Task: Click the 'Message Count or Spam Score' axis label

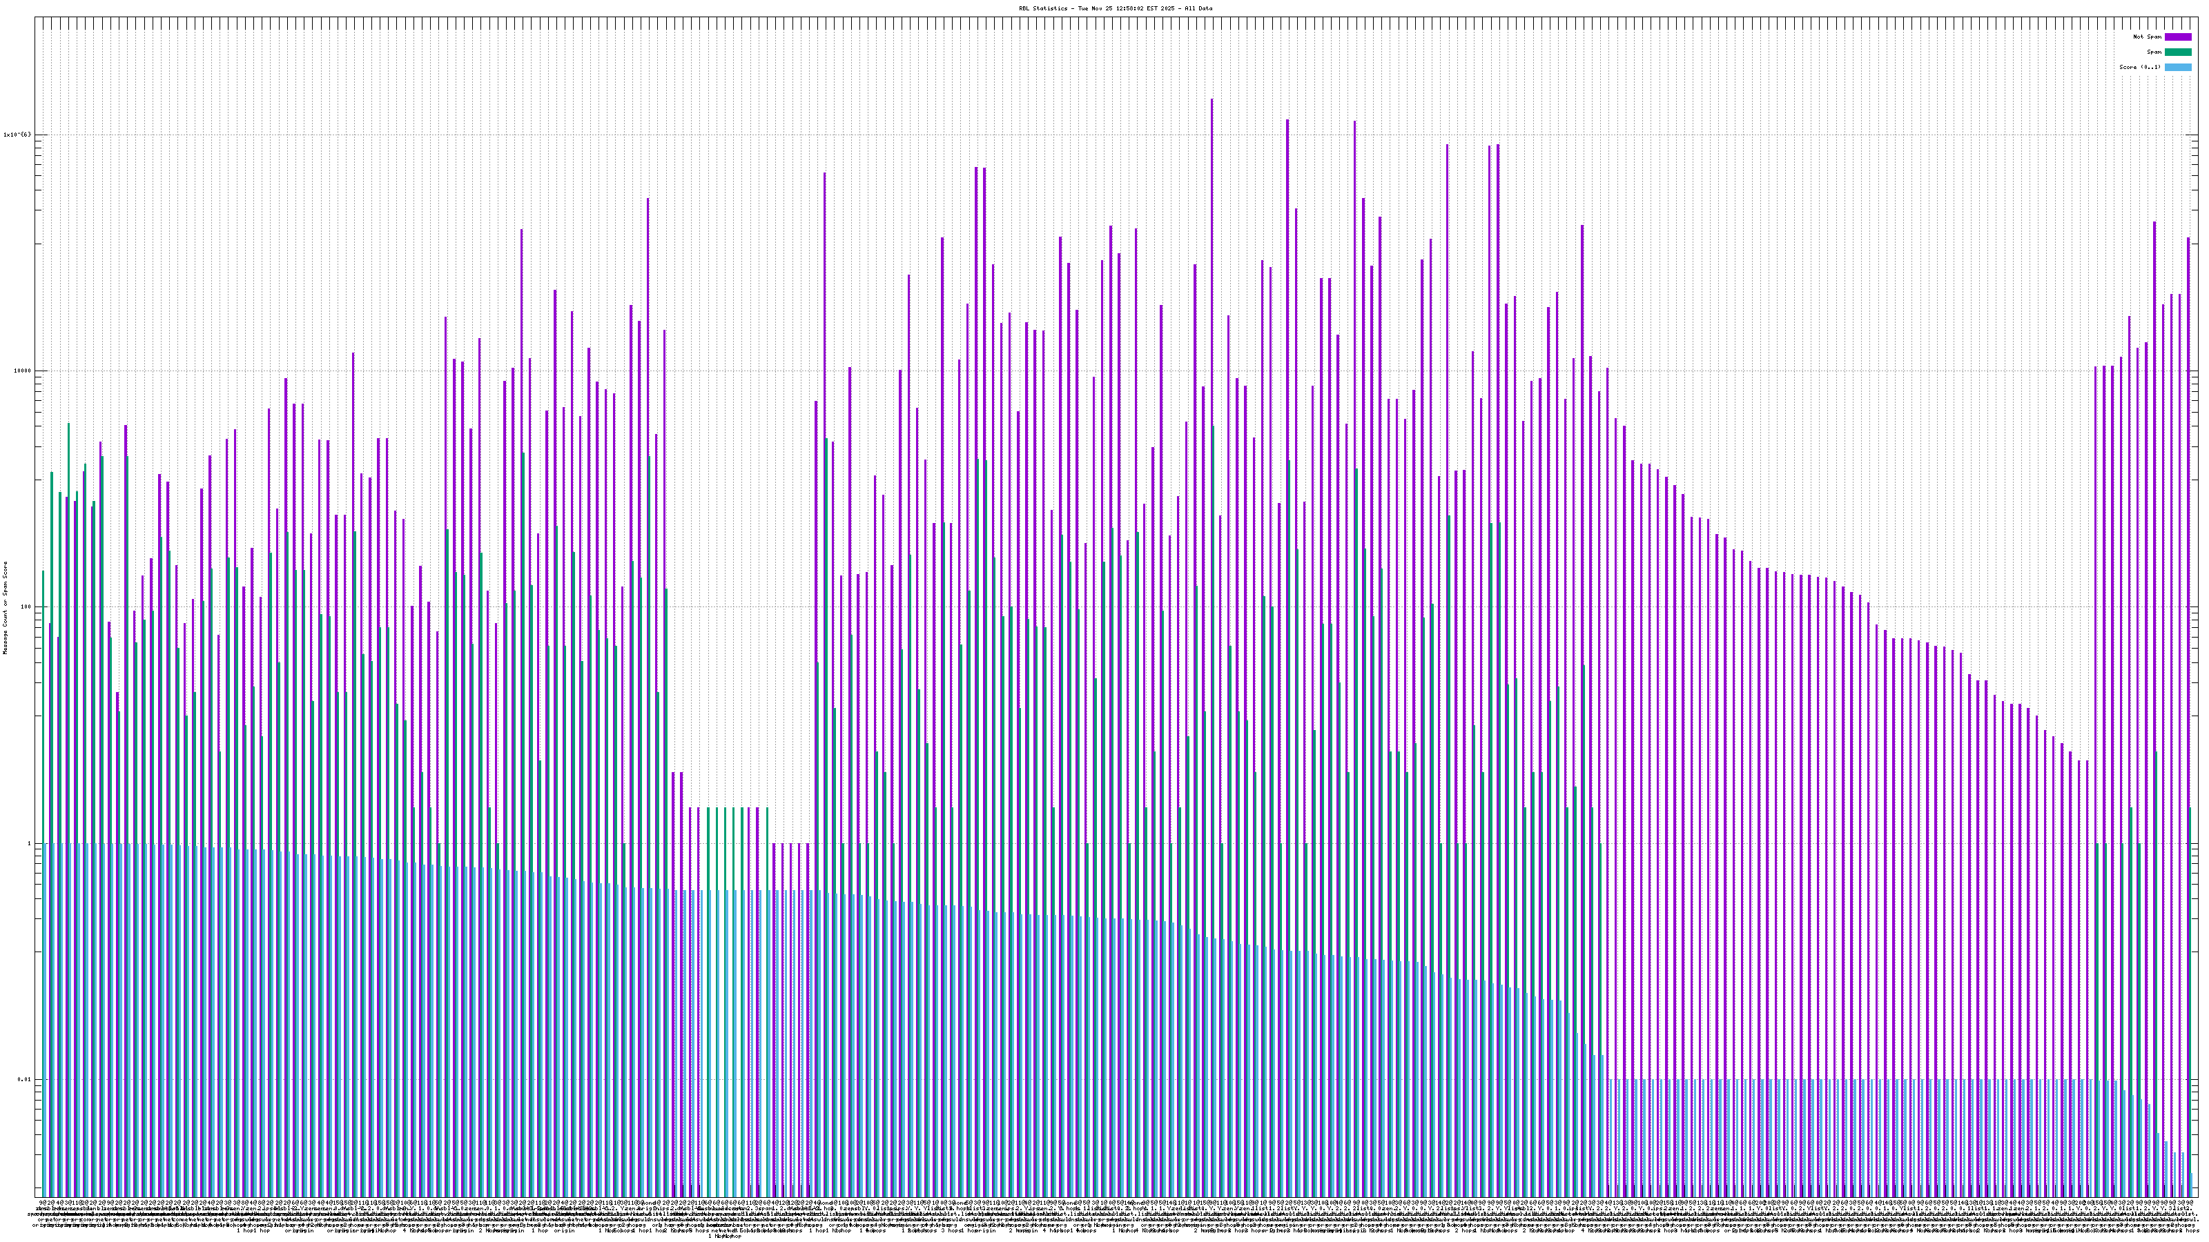Action: pyautogui.click(x=5, y=608)
